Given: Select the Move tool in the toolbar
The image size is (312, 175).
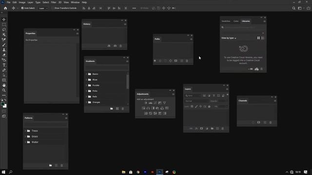Looking at the screenshot, I should click(x=4, y=19).
